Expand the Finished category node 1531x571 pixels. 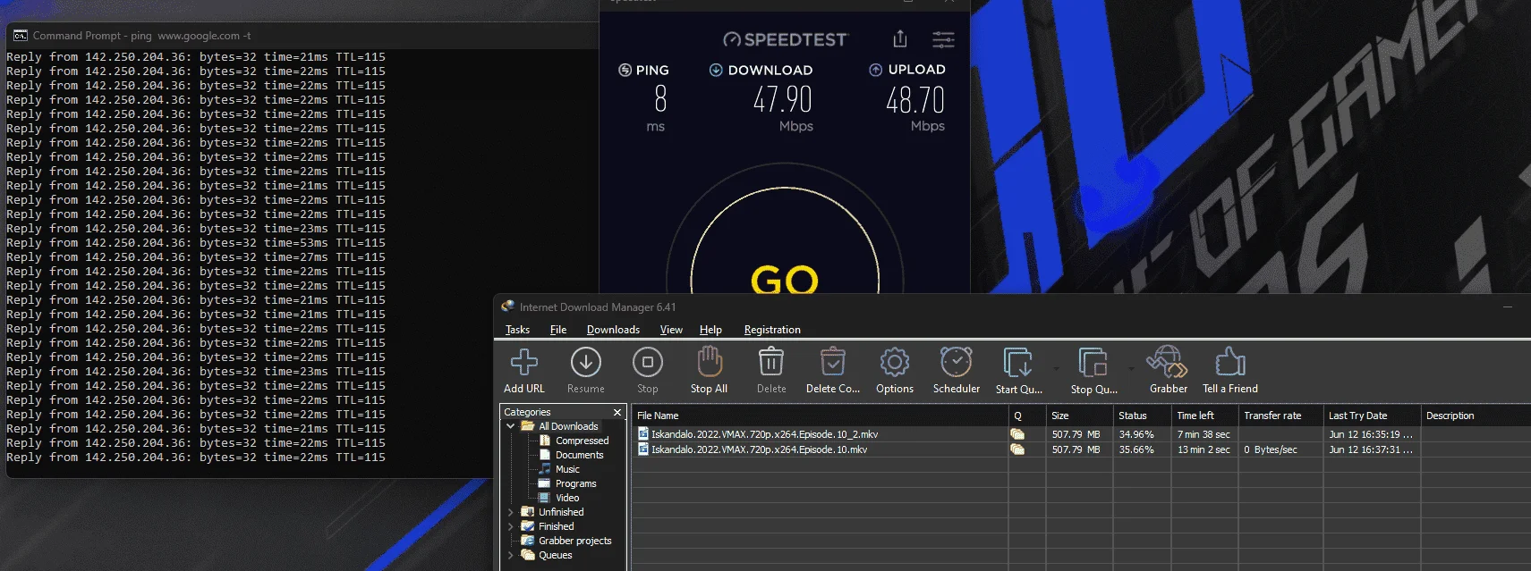point(511,526)
